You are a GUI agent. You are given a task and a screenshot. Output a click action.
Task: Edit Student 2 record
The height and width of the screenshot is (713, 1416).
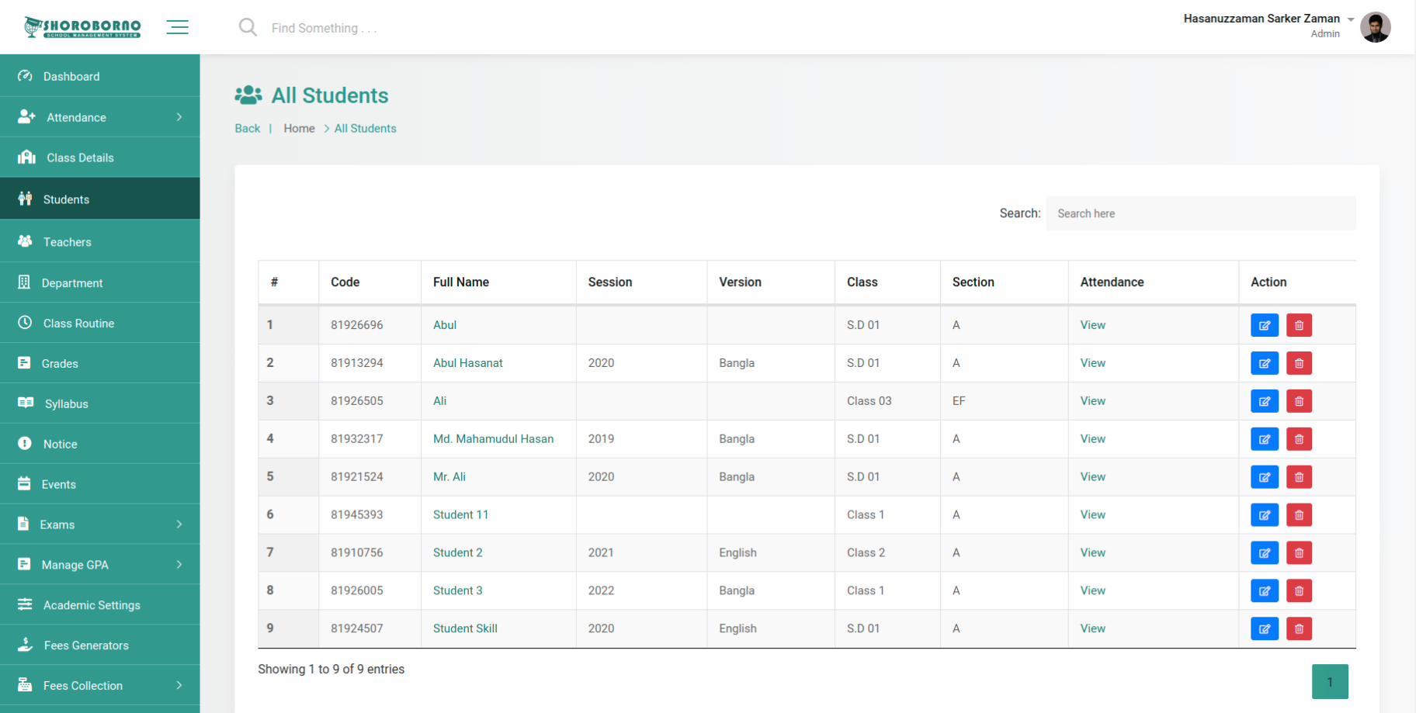(1265, 553)
